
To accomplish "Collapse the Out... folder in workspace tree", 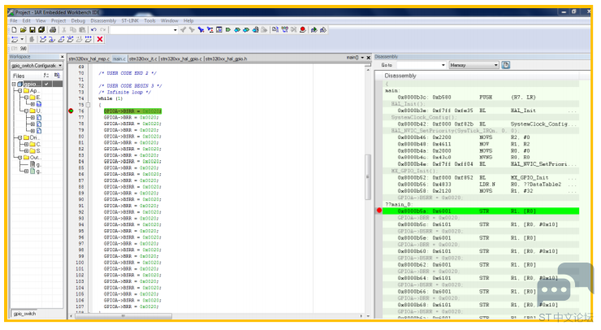I will [x=20, y=158].
